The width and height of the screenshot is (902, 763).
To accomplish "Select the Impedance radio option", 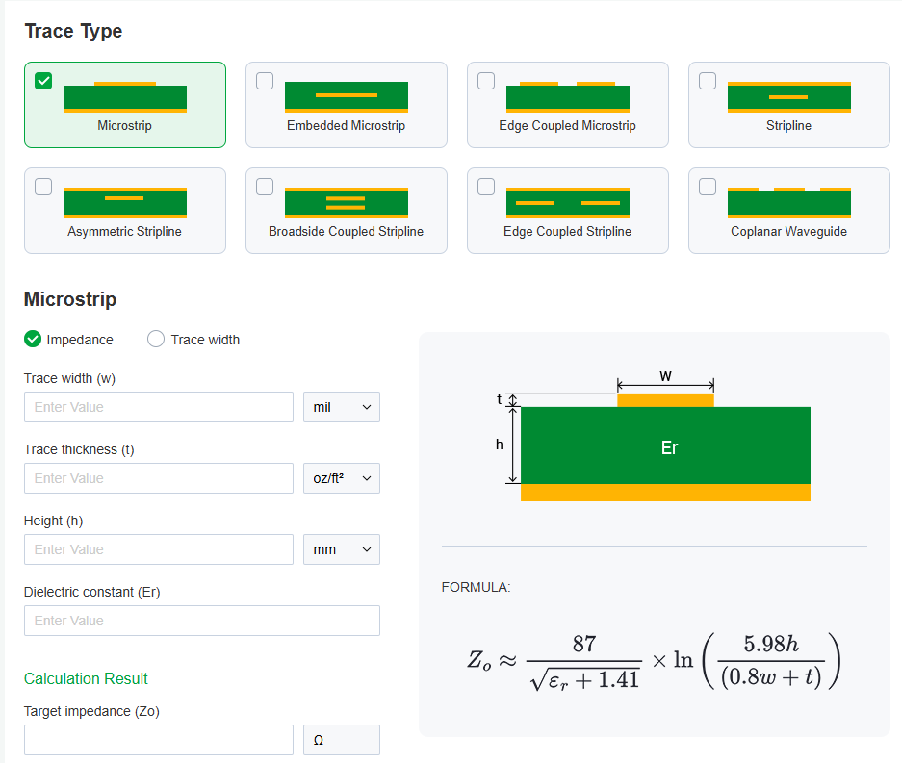I will click(33, 339).
